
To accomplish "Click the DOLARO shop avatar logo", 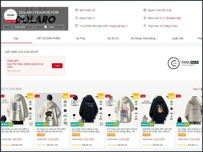I will point(10,15).
